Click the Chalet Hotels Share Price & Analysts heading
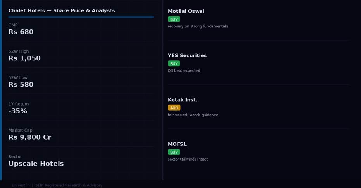The height and width of the screenshot is (188, 361). point(62,10)
